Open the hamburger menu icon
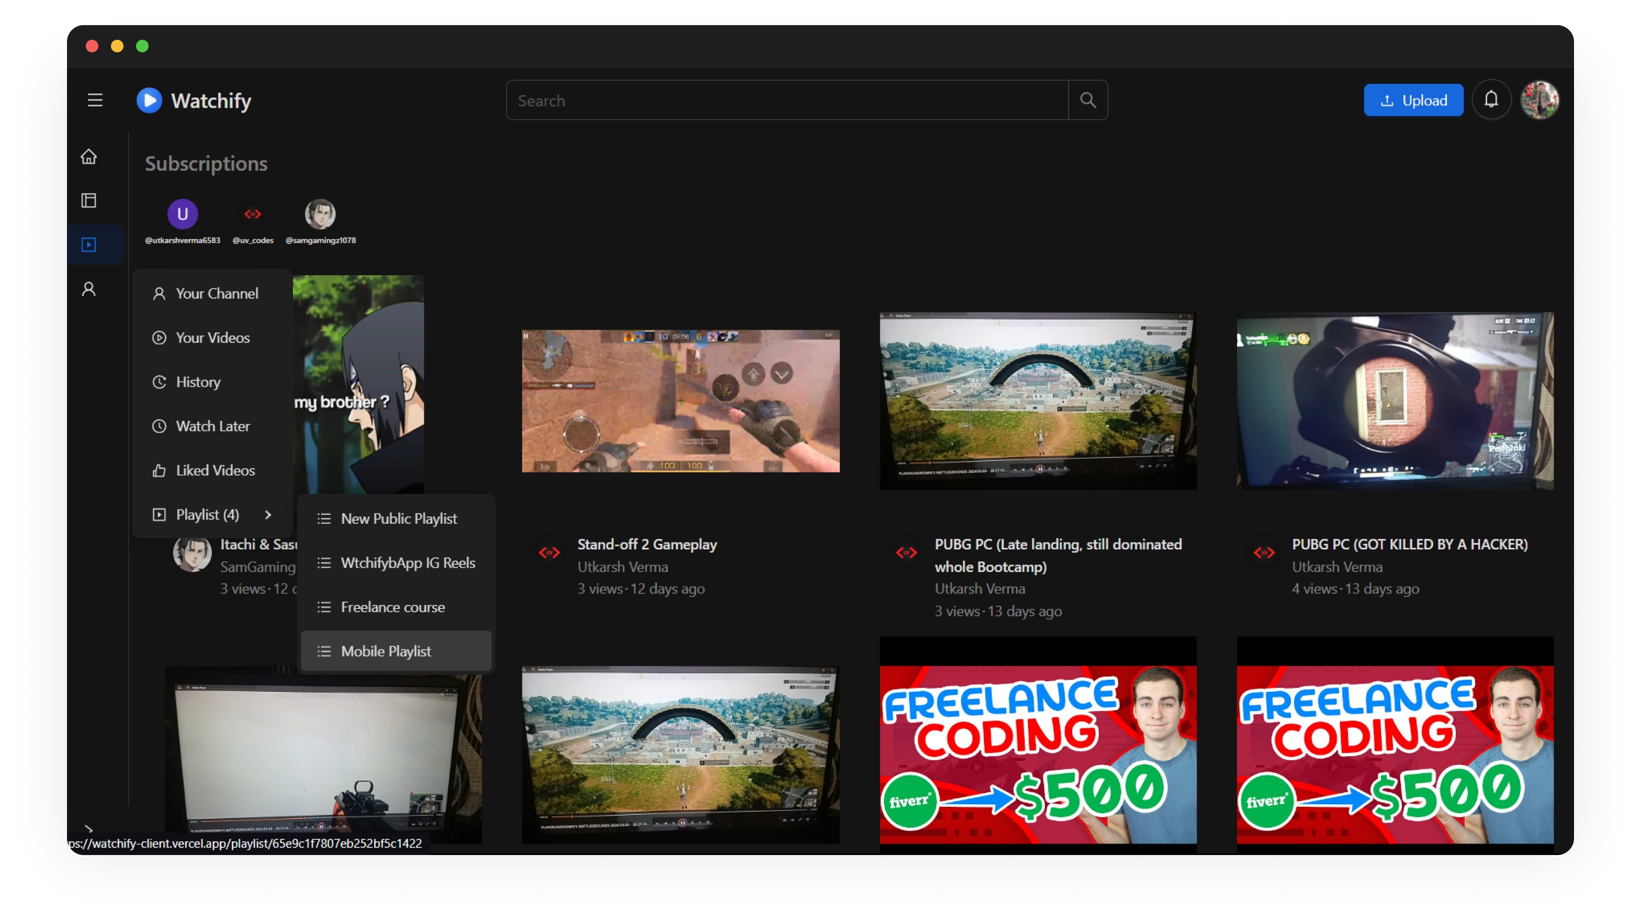Image resolution: width=1641 pixels, height=922 pixels. 95,100
